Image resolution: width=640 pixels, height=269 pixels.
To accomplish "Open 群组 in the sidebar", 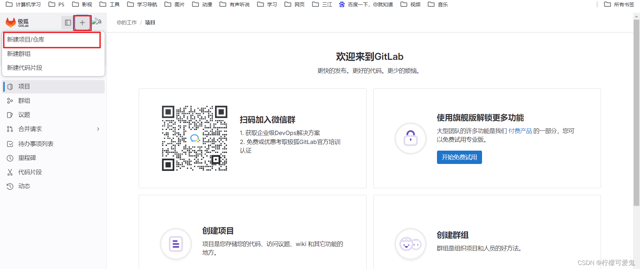I will coord(53,101).
